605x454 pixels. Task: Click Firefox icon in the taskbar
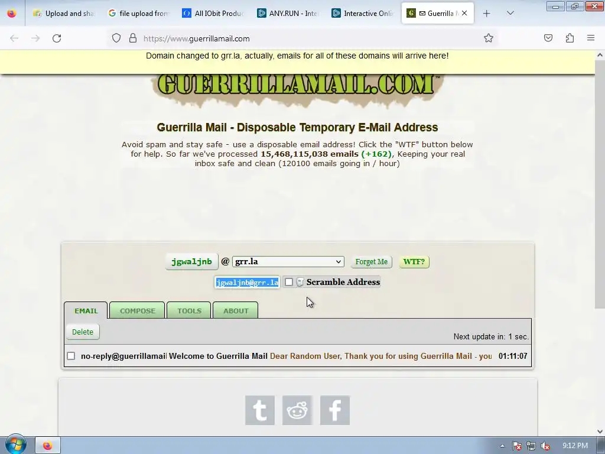tap(47, 446)
